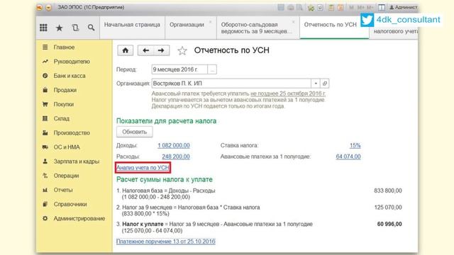The width and height of the screenshot is (454, 255).
Task: Click the M memory button in title bar
Action: [352, 8]
